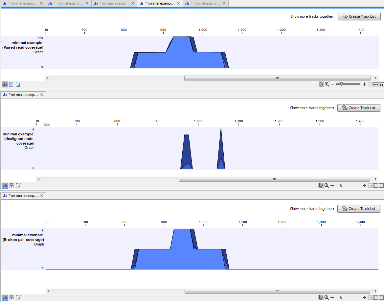Image resolution: width=384 pixels, height=302 pixels.
Task: Toggle 1:1 zoom on the Unaligned ends panel
Action: 381,185
